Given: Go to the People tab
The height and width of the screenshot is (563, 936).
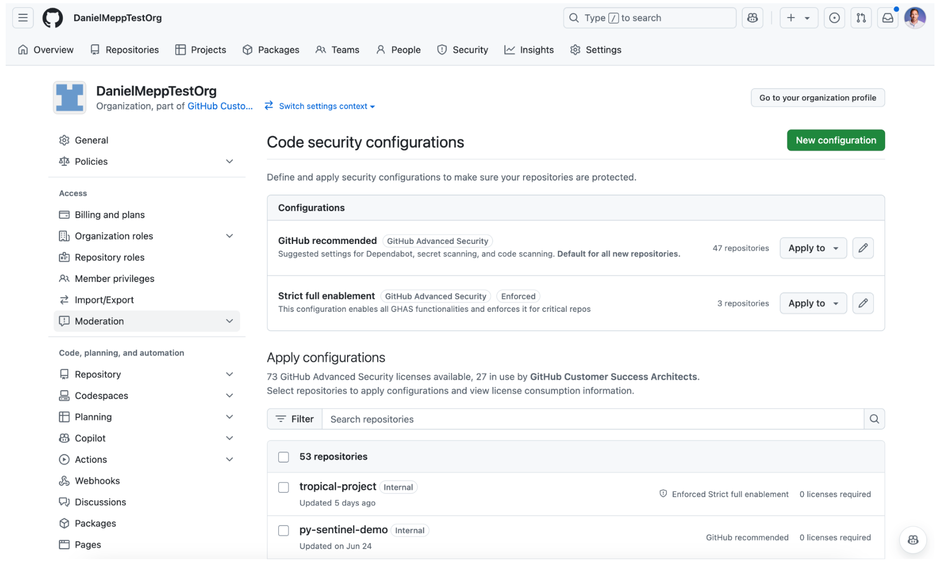Looking at the screenshot, I should pyautogui.click(x=399, y=50).
